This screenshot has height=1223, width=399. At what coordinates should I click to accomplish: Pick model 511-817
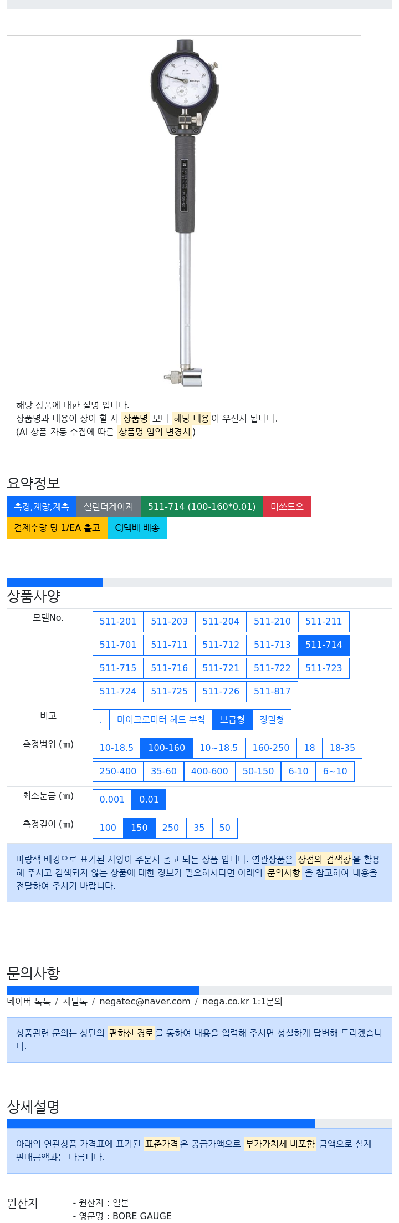coord(272,691)
